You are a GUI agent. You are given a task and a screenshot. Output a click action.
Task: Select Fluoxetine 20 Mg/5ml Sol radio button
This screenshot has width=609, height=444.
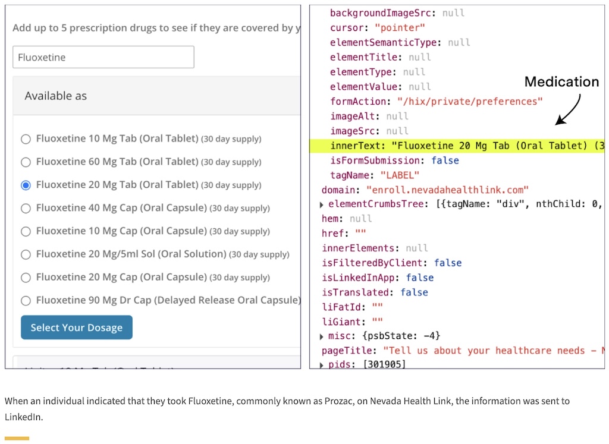[x=26, y=254]
